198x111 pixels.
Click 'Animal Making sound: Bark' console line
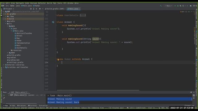63,102
